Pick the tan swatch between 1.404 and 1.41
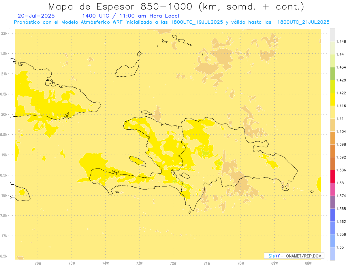This screenshot has width=346, height=267. (x=332, y=125)
